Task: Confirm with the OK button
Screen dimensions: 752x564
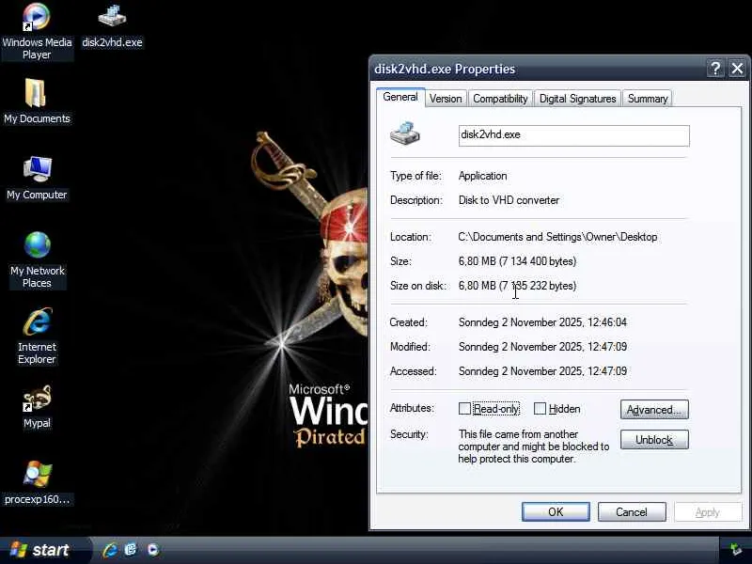Action: point(556,511)
